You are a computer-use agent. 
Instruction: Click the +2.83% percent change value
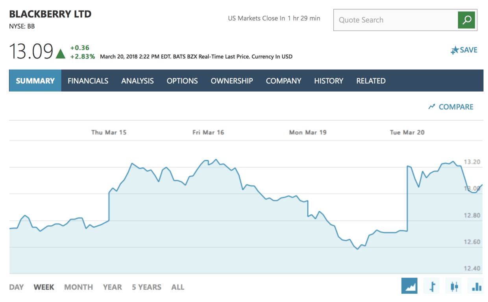click(83, 56)
